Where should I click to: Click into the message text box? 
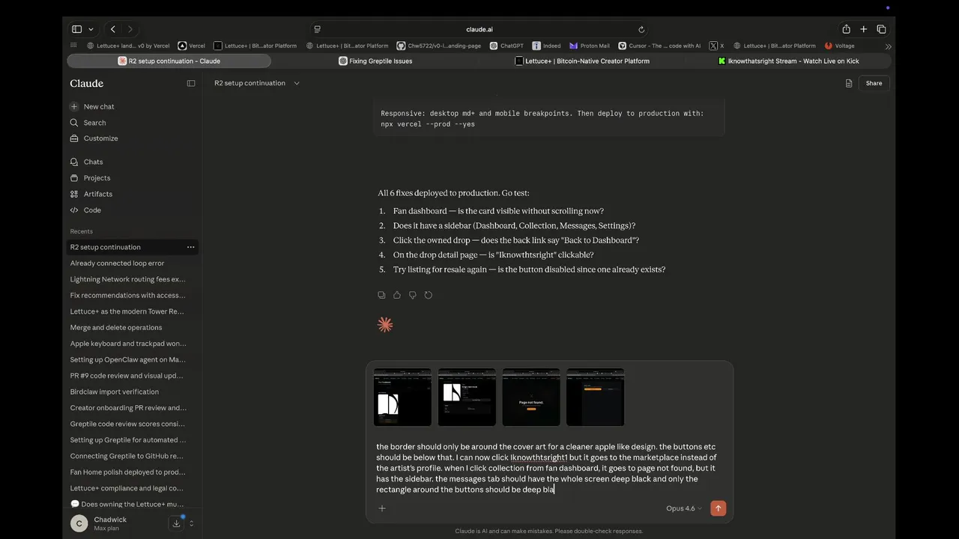pos(548,468)
